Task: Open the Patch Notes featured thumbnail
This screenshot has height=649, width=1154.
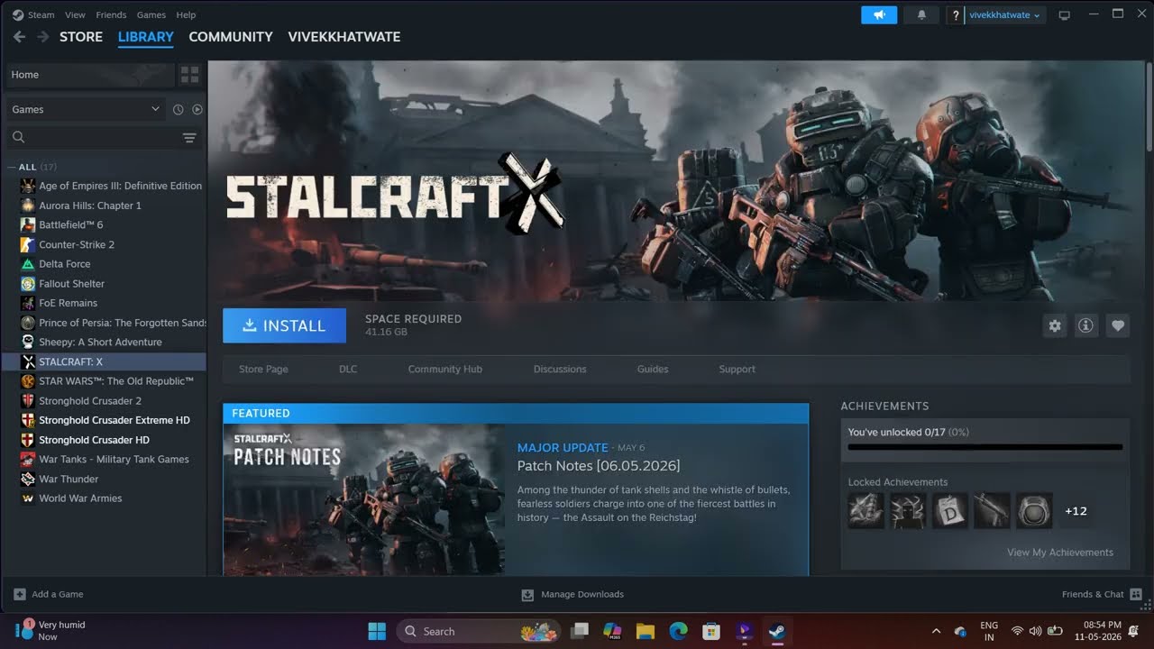Action: (x=364, y=499)
